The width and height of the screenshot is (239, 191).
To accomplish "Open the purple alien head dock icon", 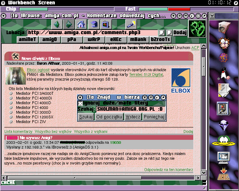I will [x=224, y=125].
